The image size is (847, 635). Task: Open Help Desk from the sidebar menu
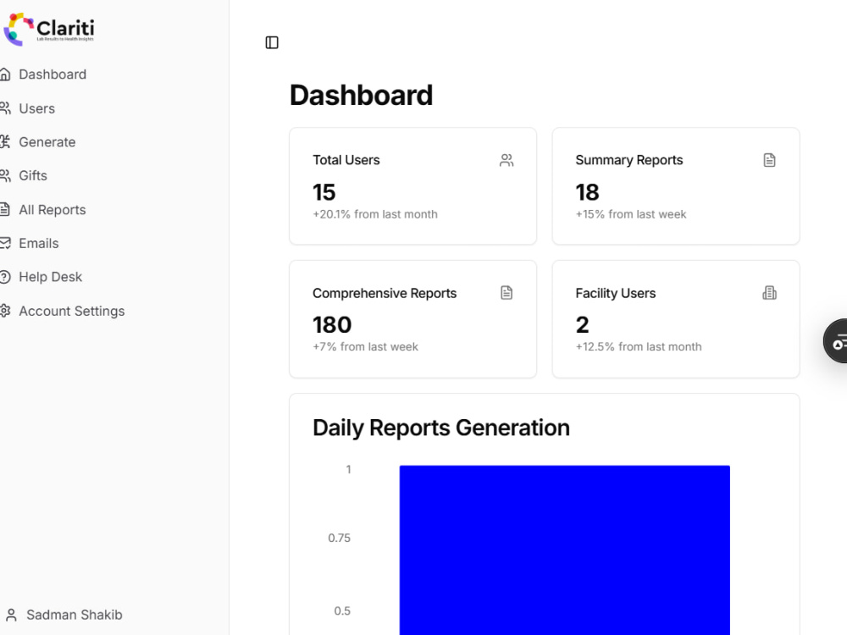coord(51,277)
